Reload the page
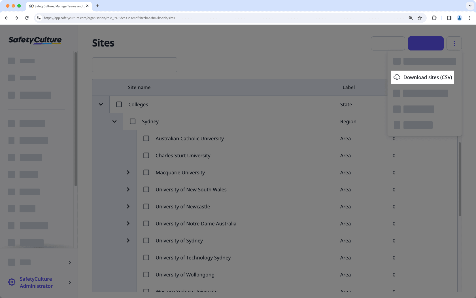 pos(27,18)
